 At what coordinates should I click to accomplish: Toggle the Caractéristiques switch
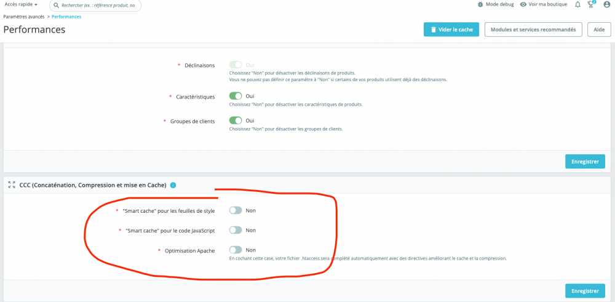pyautogui.click(x=236, y=96)
